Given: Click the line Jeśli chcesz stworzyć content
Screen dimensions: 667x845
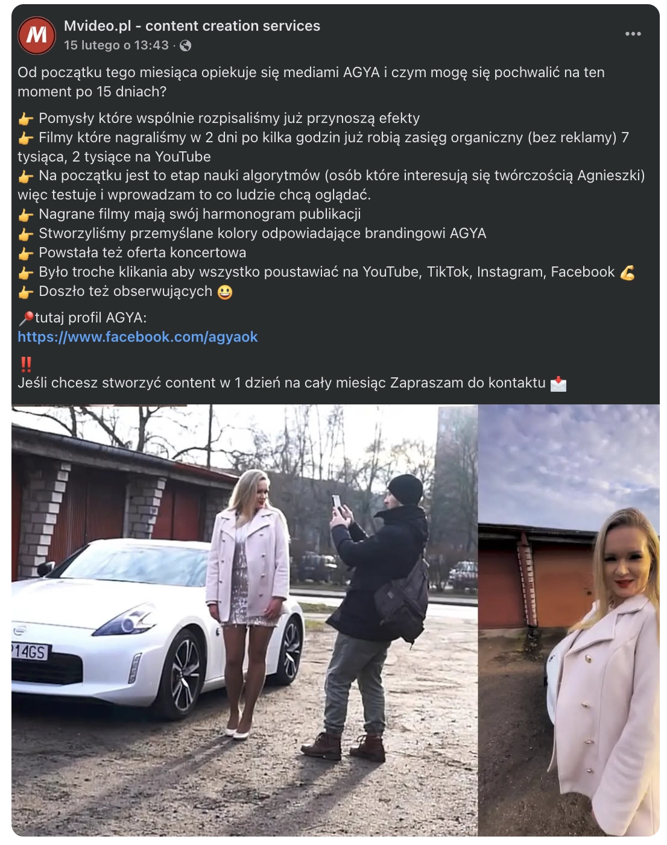Looking at the screenshot, I should pos(282,383).
